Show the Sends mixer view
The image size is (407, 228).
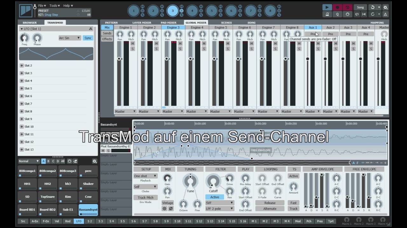(x=107, y=33)
